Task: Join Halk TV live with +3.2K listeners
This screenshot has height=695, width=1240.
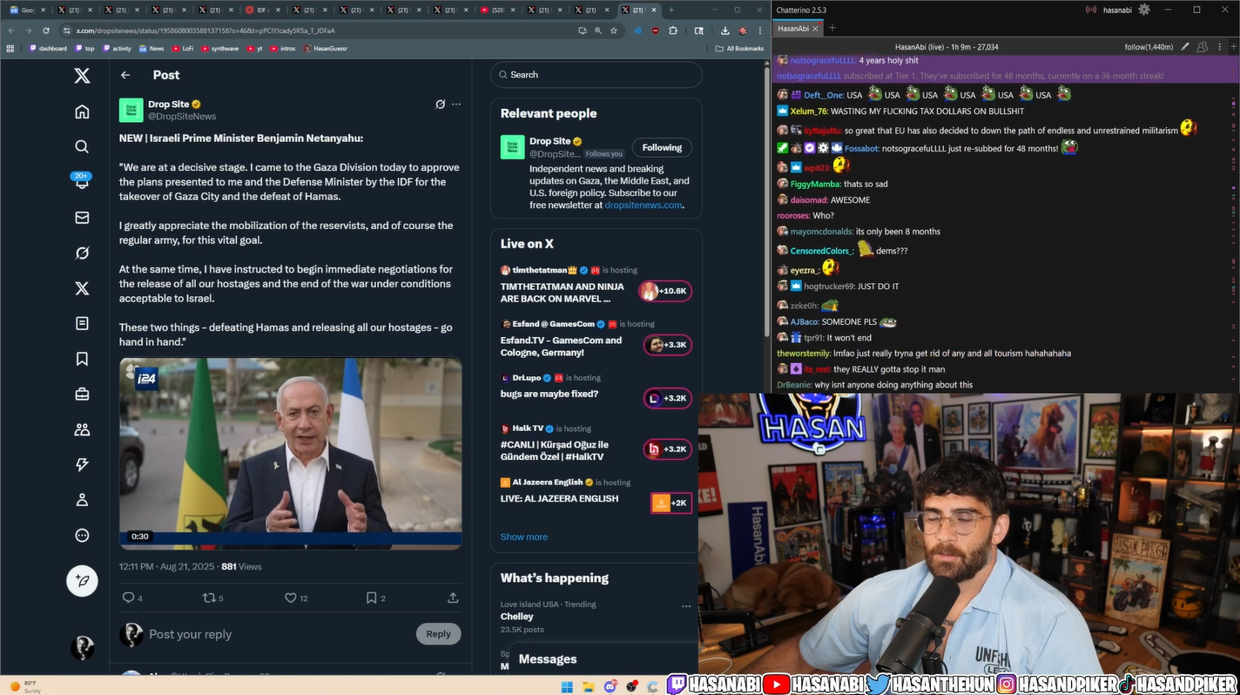Action: click(668, 449)
